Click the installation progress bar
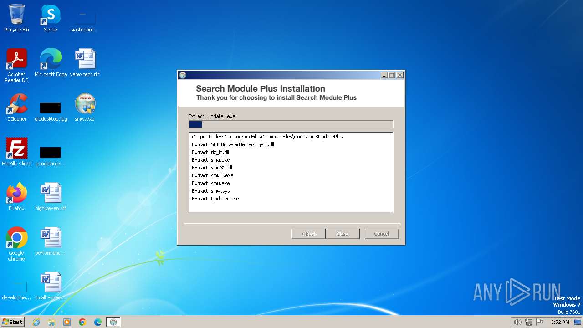Image resolution: width=583 pixels, height=328 pixels. tap(291, 124)
